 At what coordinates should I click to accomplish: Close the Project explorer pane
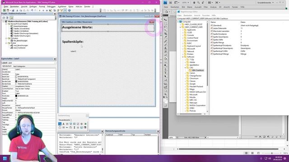click(55, 14)
